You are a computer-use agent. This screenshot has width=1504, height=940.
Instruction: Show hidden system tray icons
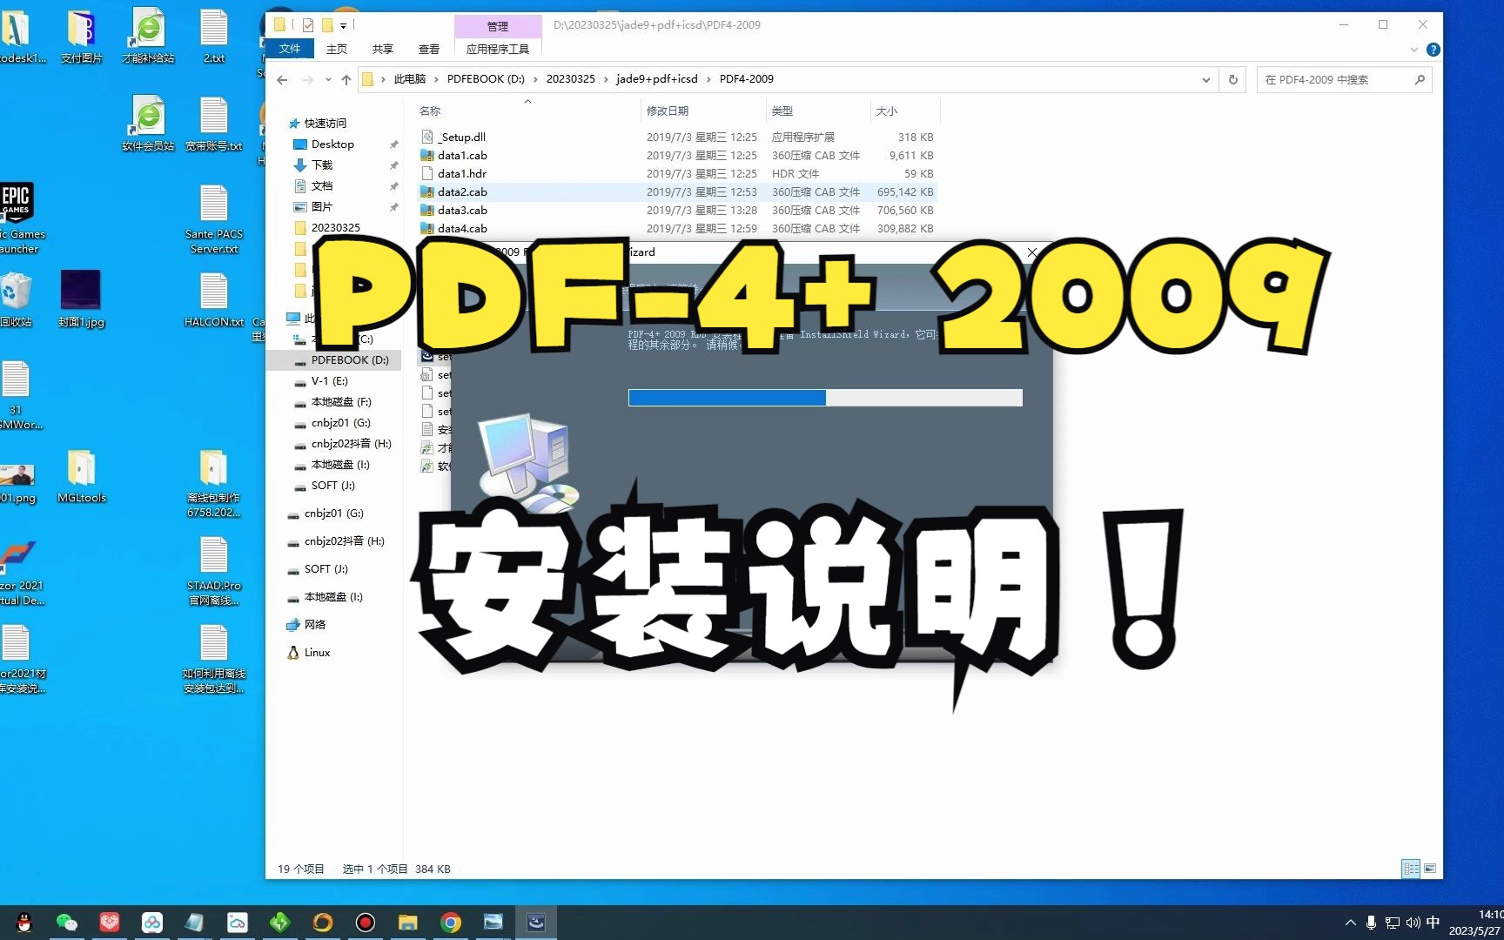pos(1351,923)
